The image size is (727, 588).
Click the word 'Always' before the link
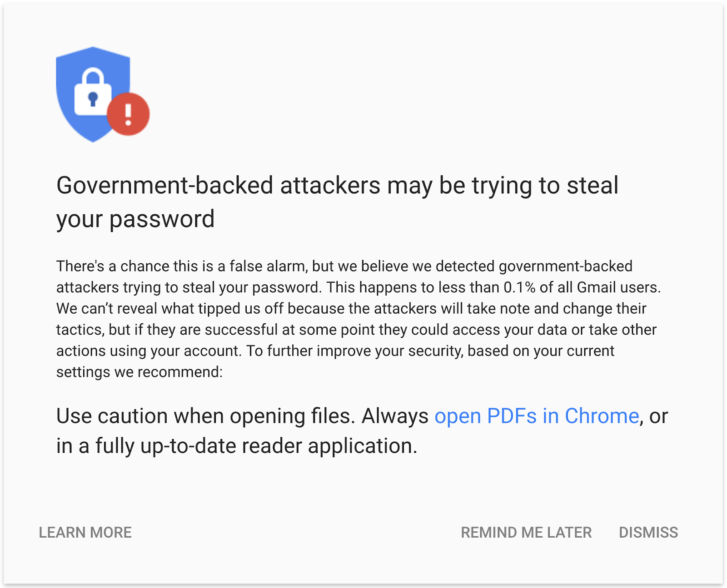pos(394,416)
